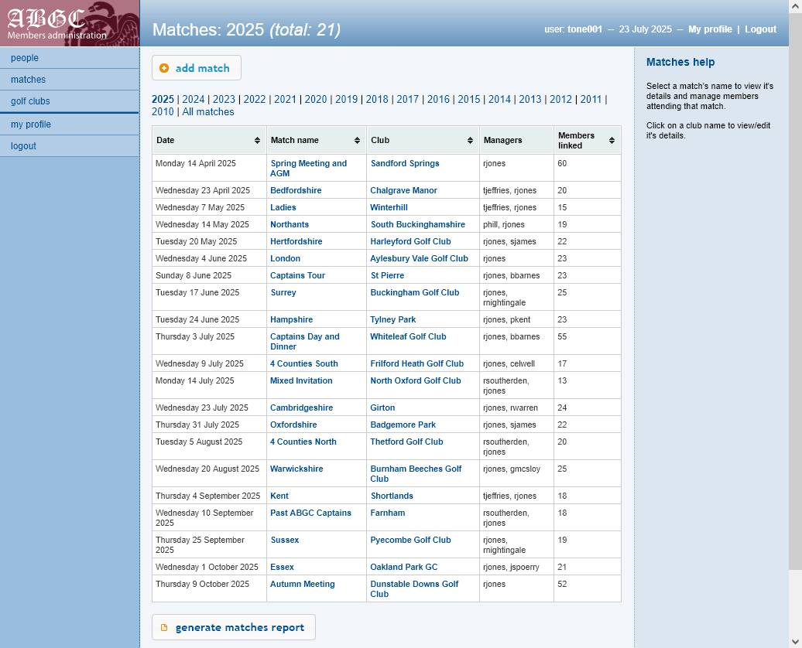Click the document icon on generate matches report
This screenshot has height=648, width=802.
(163, 627)
